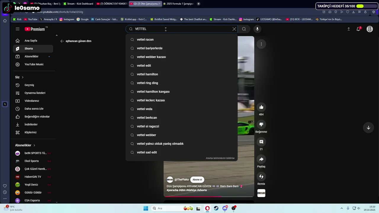Choose suggestion vettel webber kazası
The width and height of the screenshot is (379, 213).
point(182,57)
